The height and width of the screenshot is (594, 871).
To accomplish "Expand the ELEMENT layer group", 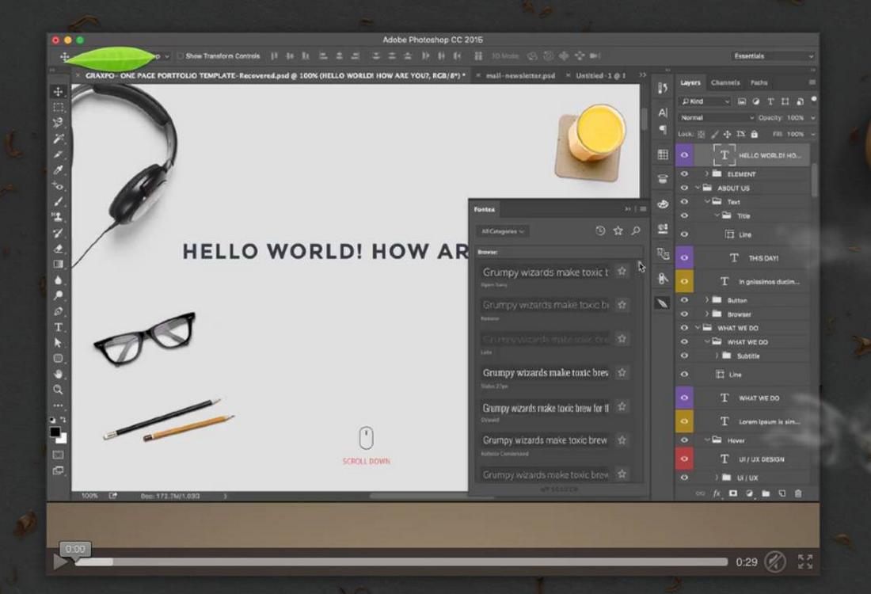I will point(707,174).
